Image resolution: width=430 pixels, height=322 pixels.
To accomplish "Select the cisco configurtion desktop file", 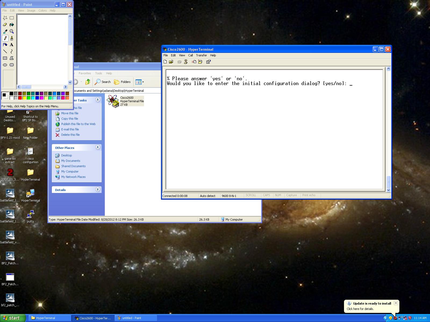I will (x=30, y=155).
